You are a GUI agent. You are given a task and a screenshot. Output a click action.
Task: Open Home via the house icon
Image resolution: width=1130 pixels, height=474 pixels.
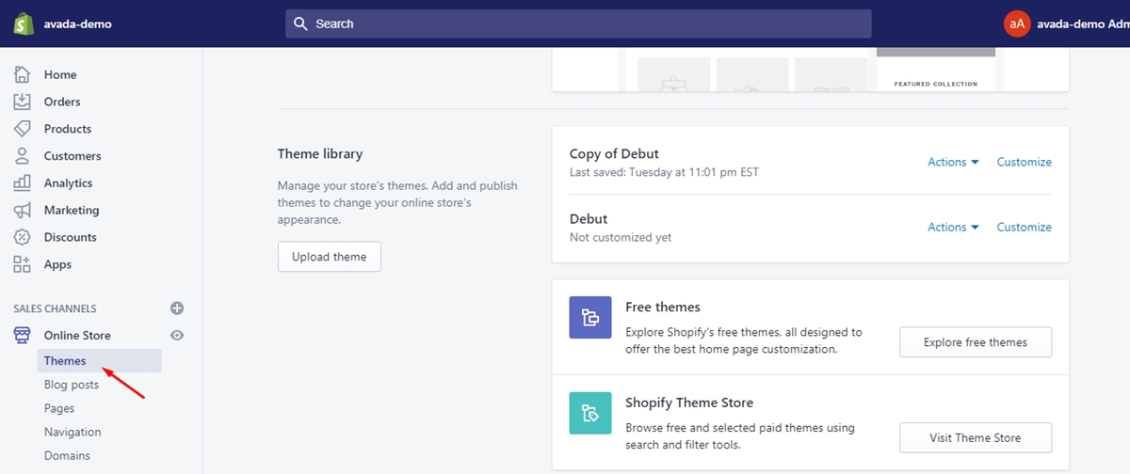23,74
